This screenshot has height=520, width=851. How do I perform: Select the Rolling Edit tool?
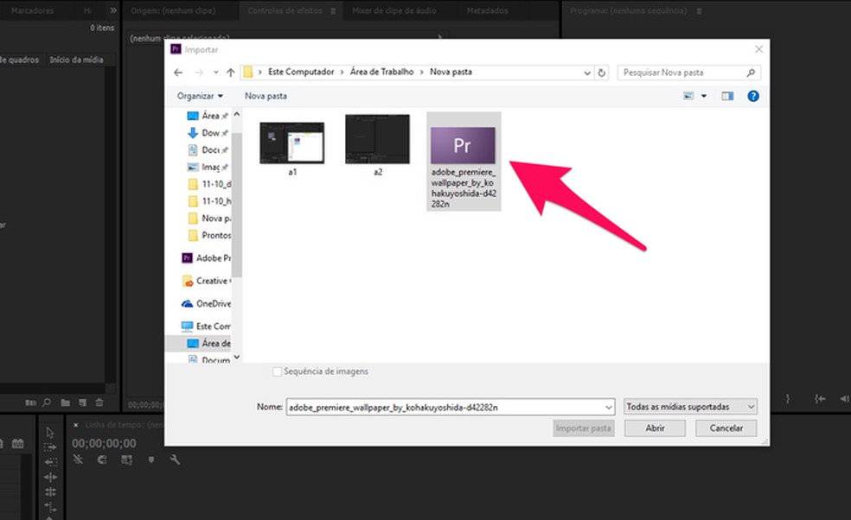50,491
